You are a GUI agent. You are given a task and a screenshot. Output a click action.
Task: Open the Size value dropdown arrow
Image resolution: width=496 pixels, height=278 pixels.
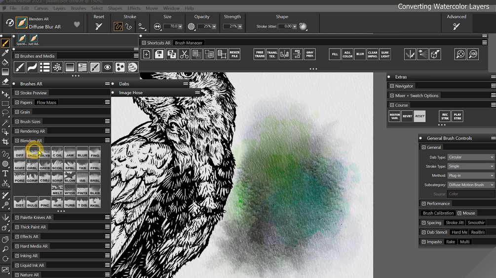(x=180, y=27)
